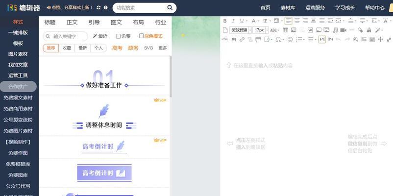This screenshot has width=393, height=196.
Task: Select the format painter brush
Action: pos(369,30)
